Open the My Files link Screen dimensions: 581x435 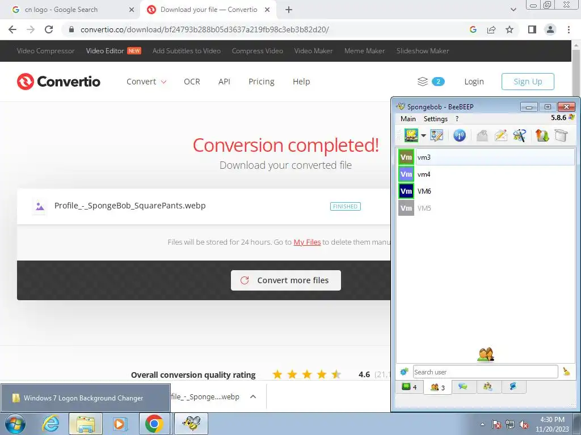pos(307,242)
